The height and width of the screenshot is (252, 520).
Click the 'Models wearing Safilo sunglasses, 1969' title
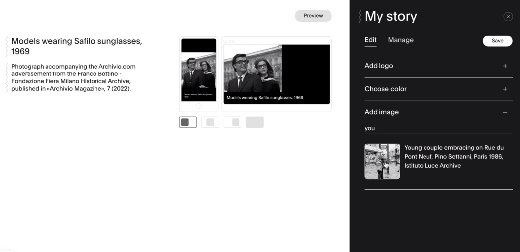pos(77,46)
